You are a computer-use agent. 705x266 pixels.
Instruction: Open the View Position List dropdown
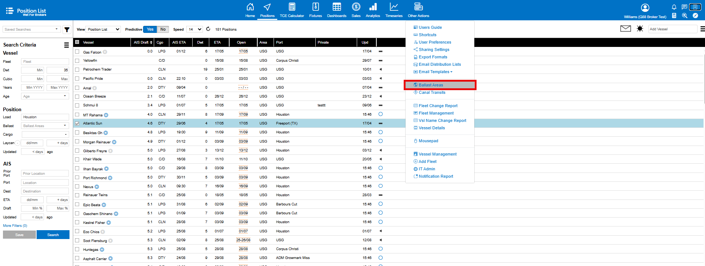103,30
